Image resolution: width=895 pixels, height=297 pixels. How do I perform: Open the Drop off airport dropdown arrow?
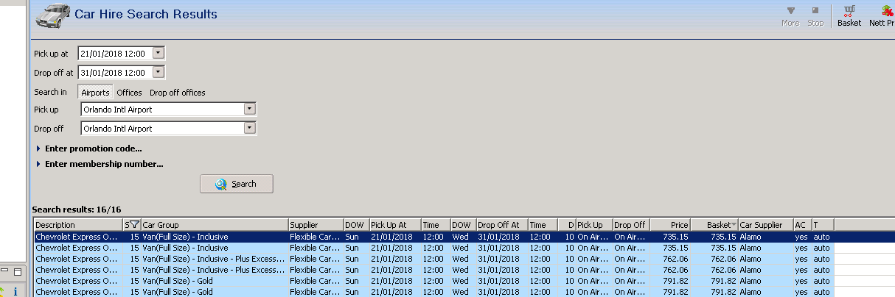pyautogui.click(x=250, y=128)
